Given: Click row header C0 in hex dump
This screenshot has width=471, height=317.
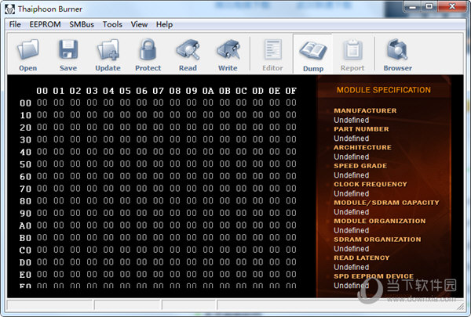Looking at the screenshot, I should [26, 250].
